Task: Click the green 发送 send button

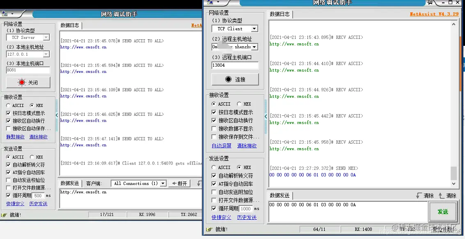Action: (443, 212)
